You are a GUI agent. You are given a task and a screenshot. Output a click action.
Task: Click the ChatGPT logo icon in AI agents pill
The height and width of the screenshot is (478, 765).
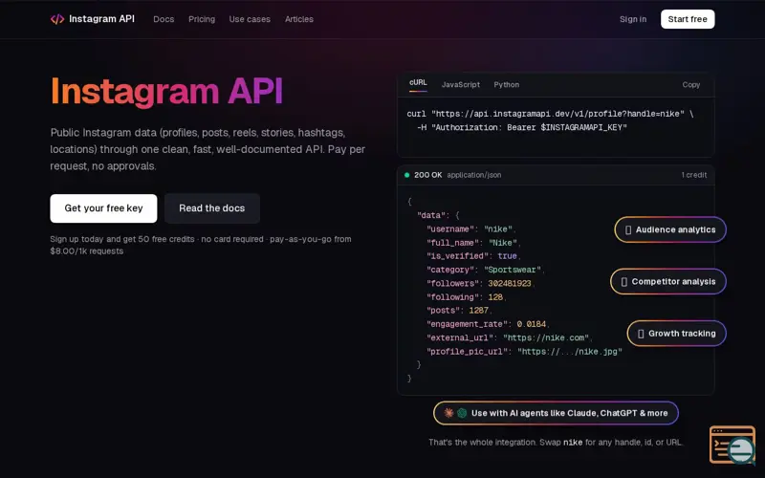(462, 413)
